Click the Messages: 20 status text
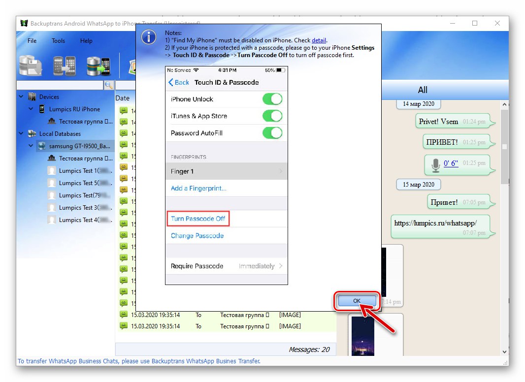 click(x=309, y=350)
